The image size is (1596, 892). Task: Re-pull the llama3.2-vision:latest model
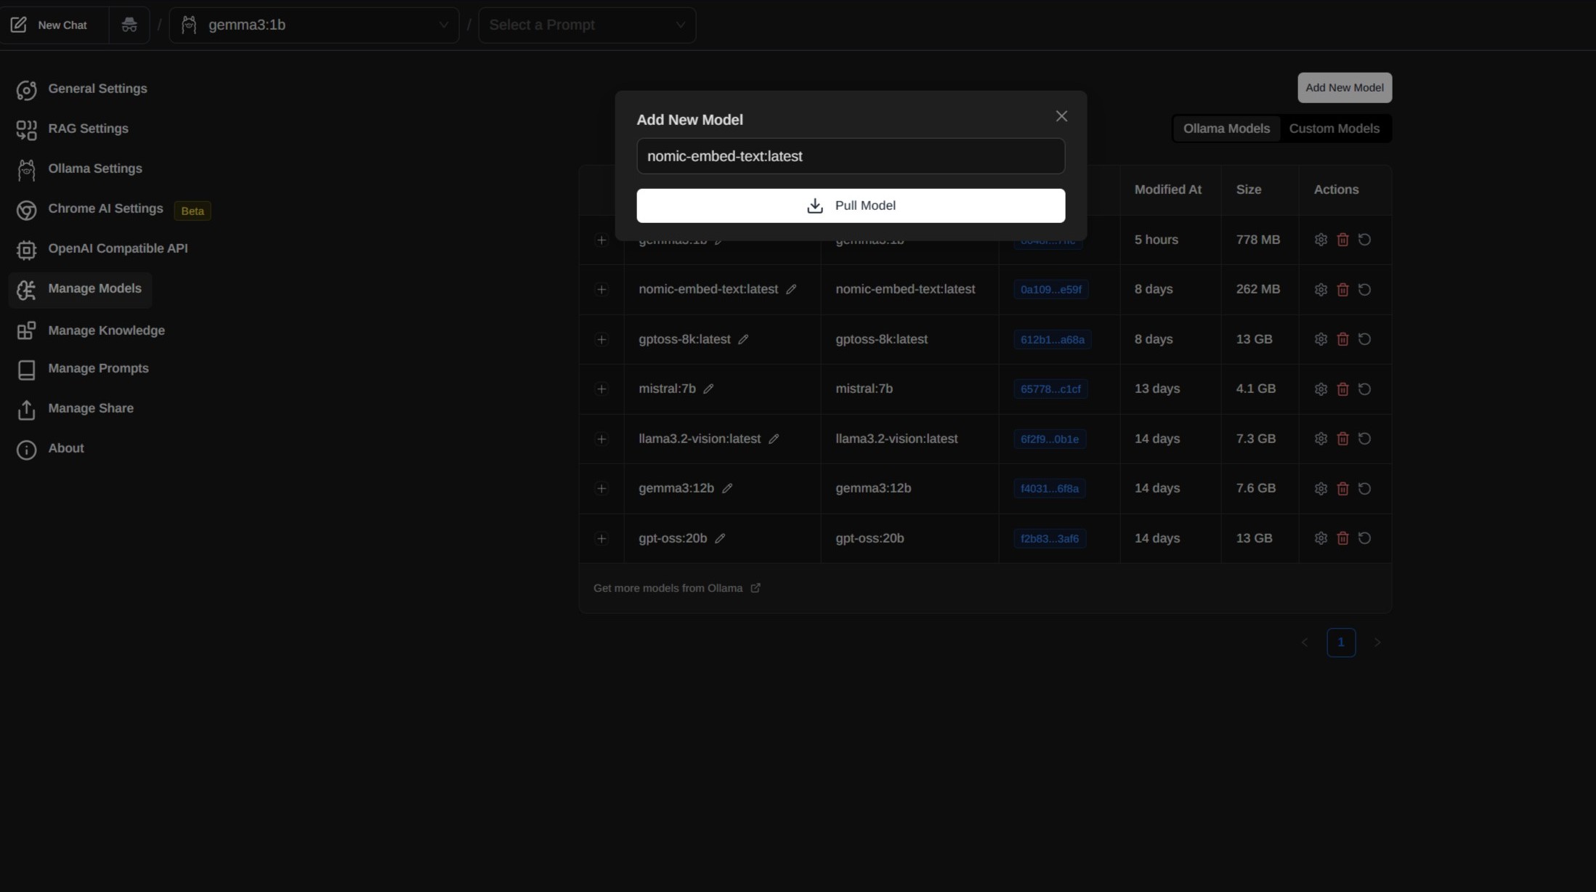pos(1364,439)
